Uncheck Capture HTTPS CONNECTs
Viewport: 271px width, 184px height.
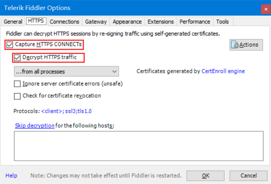coord(10,45)
